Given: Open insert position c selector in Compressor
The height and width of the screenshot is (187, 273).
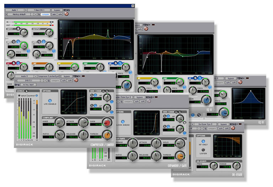Looking at the screenshot, I should click(x=36, y=76).
